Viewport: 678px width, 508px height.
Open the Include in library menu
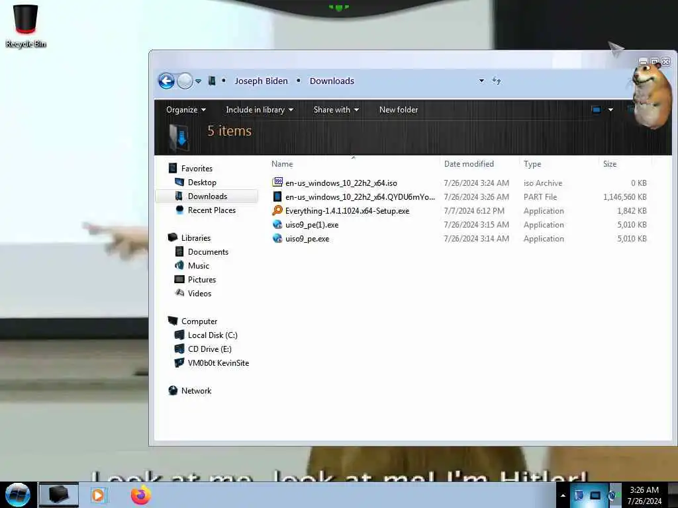coord(260,110)
